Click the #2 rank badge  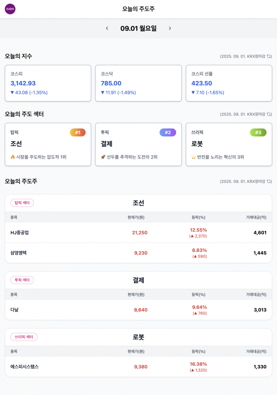(168, 133)
